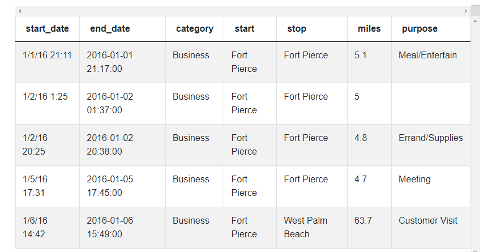
Task: Click the horizontal scrollbar track above the table
Action: pyautogui.click(x=242, y=11)
